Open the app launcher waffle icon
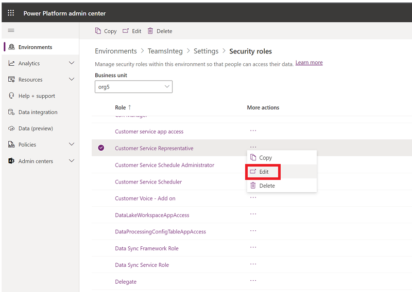The image size is (412, 292). pos(11,13)
